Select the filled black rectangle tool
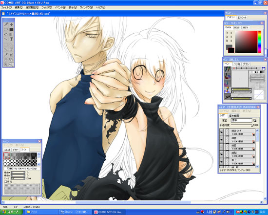268x215 pixels. pos(11,29)
